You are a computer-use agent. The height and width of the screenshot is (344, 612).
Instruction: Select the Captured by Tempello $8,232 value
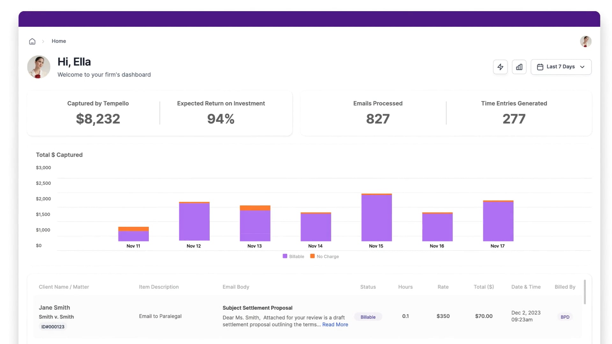click(98, 119)
